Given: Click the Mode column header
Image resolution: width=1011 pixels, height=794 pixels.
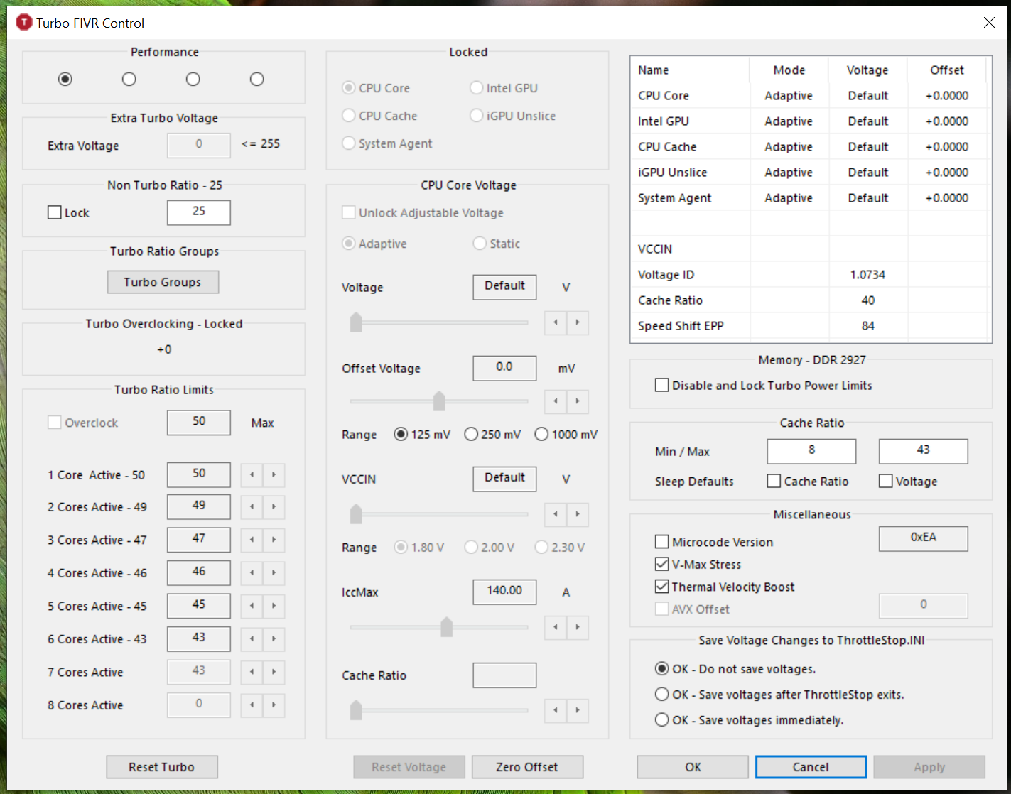Looking at the screenshot, I should 789,70.
